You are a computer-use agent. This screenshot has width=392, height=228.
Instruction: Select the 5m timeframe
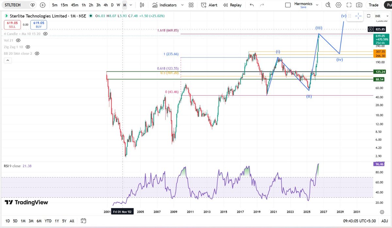coord(55,5)
